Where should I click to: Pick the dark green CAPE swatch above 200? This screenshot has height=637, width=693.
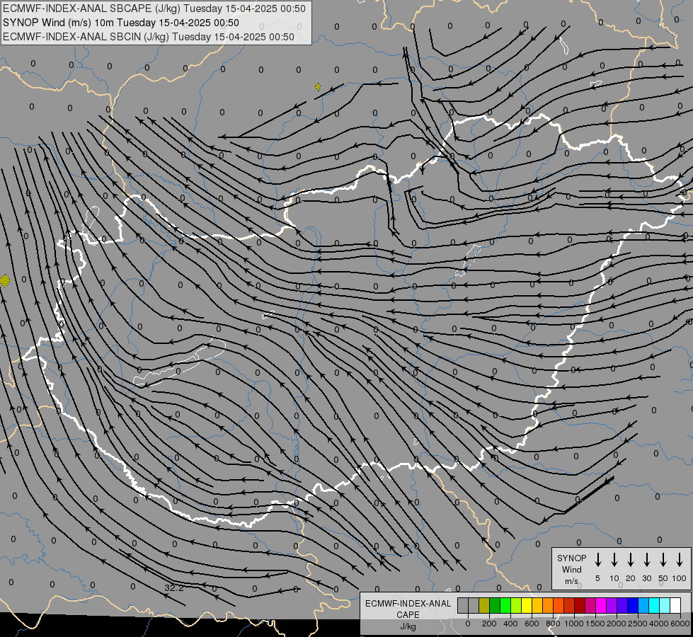point(495,605)
